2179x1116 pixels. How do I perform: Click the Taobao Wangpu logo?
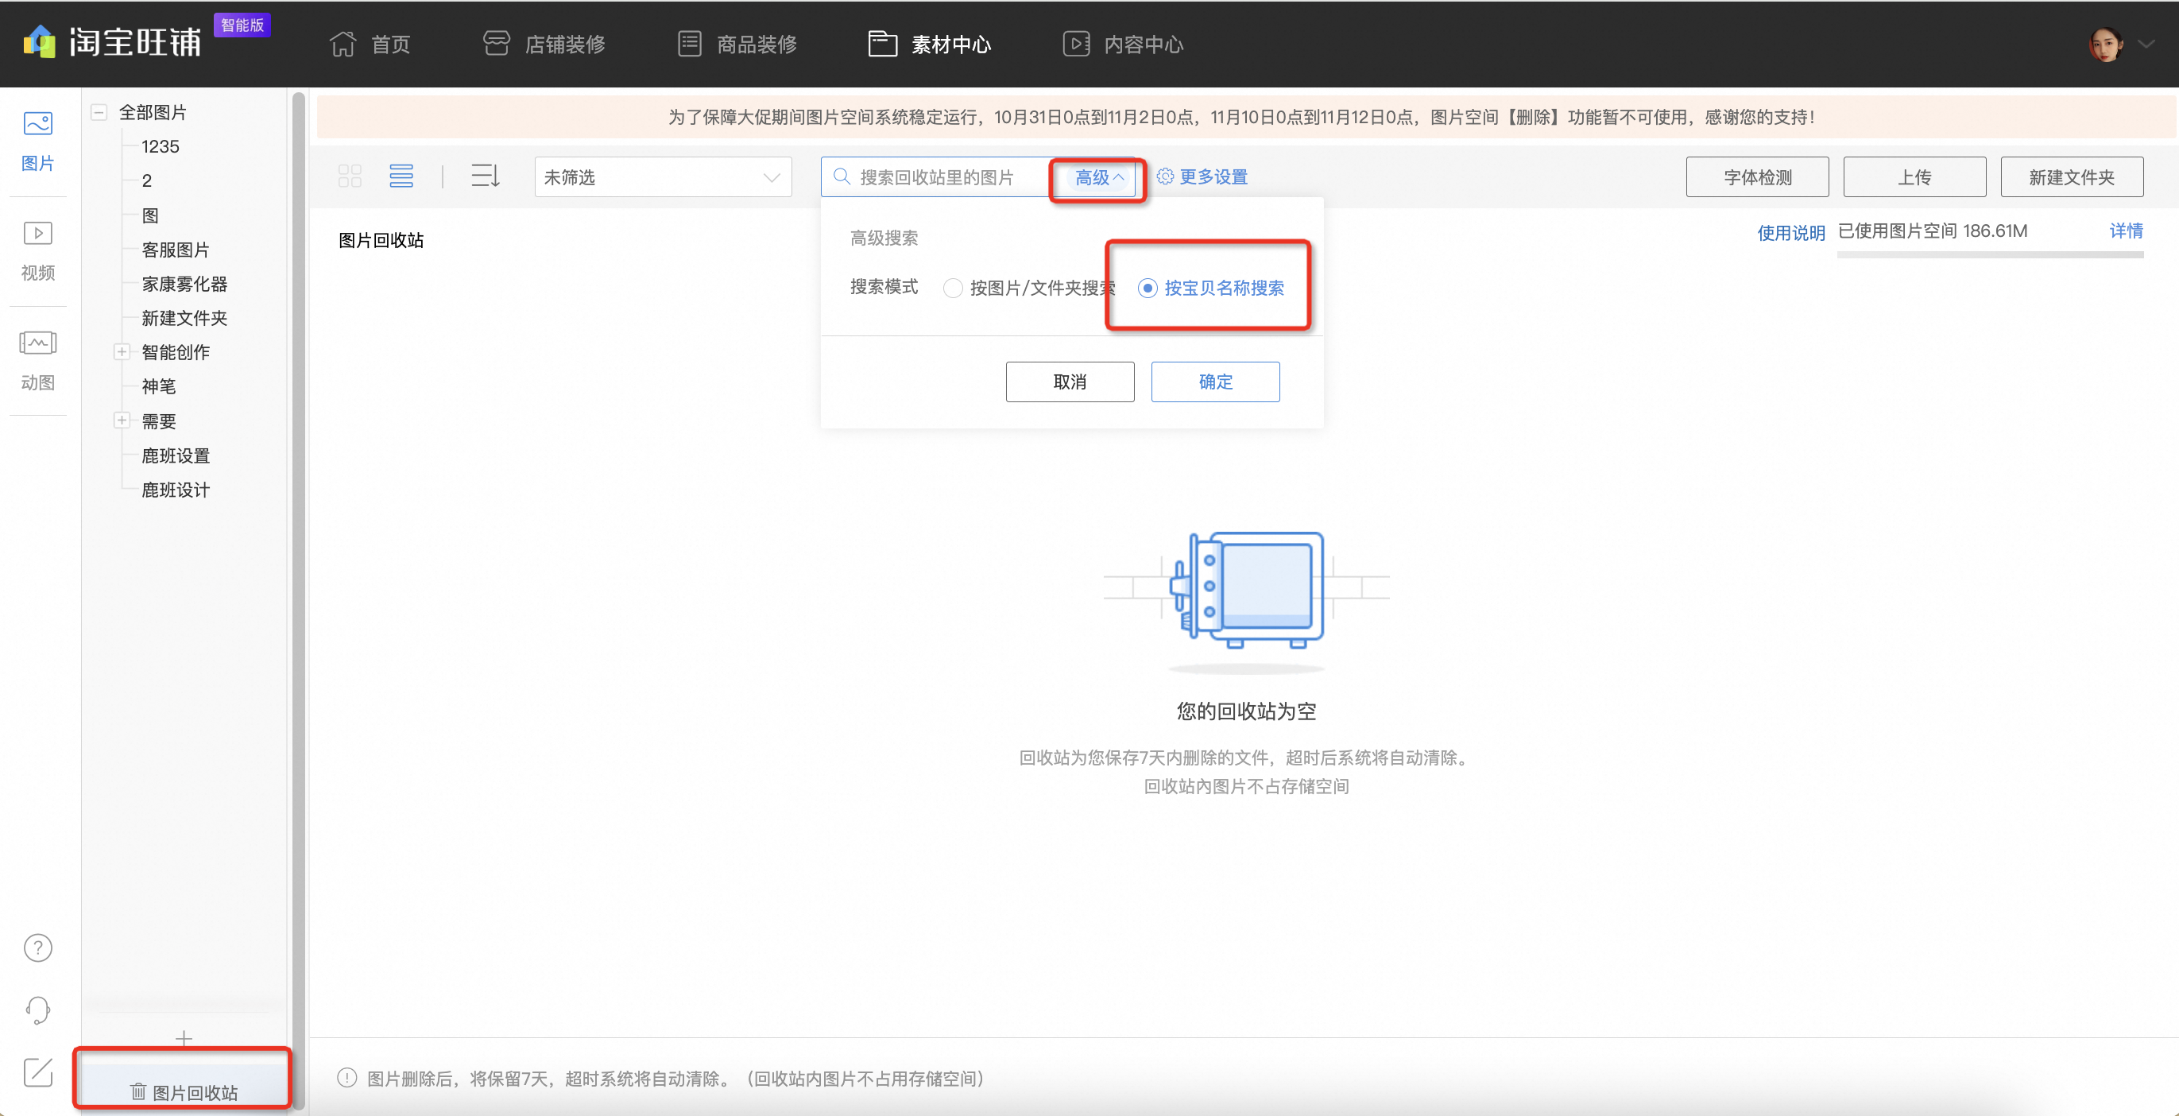[112, 42]
